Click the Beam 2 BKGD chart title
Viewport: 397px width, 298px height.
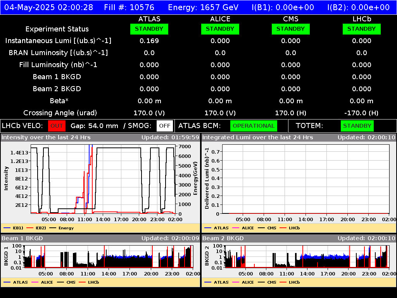coord(223,239)
